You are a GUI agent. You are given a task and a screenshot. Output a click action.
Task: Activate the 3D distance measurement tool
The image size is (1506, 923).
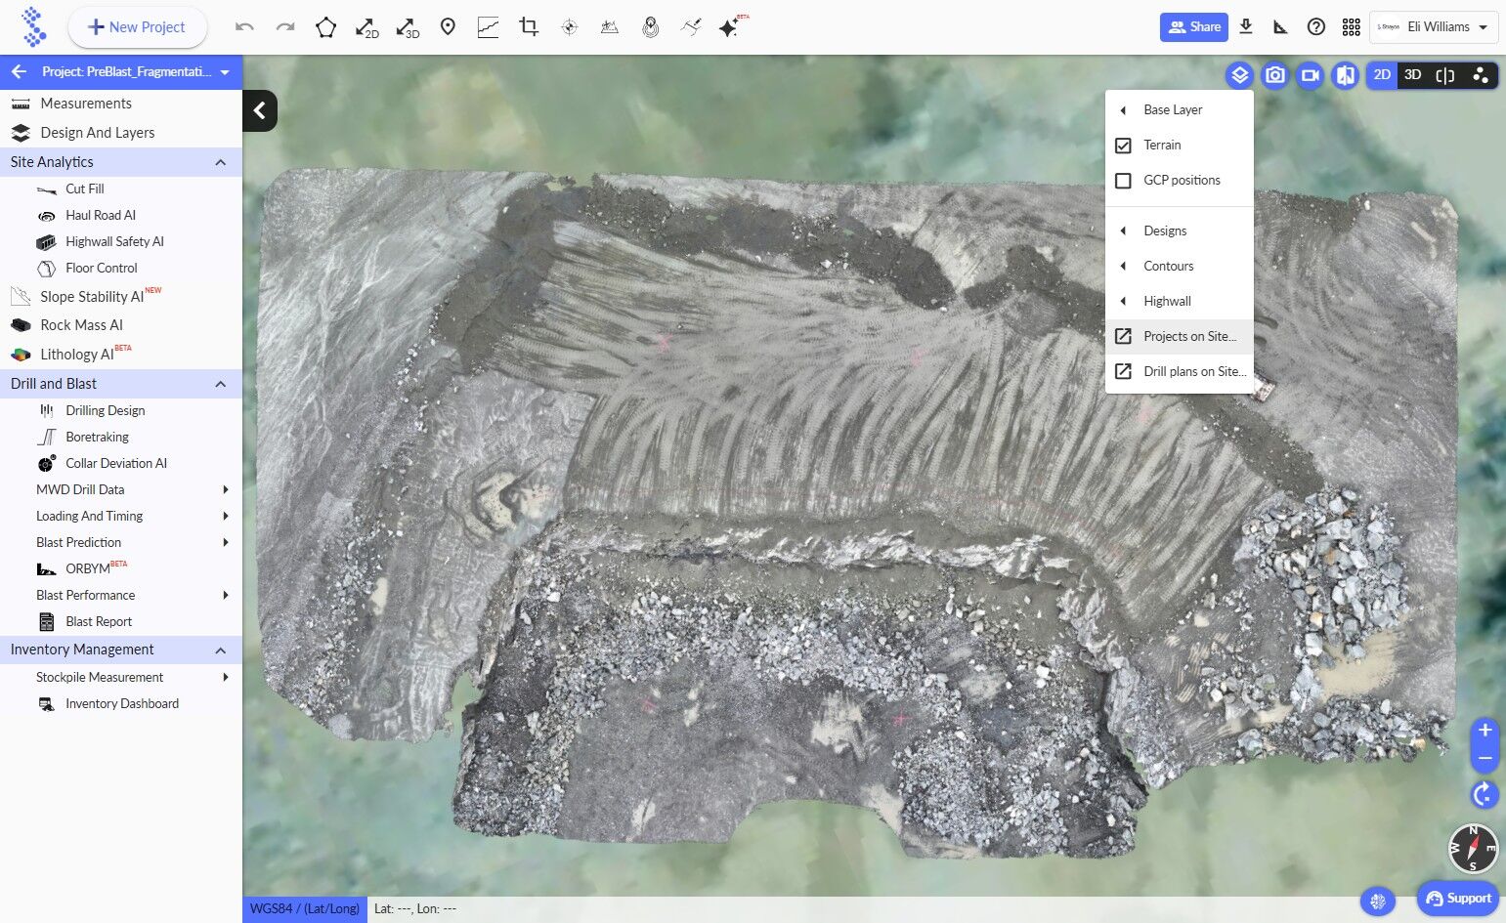pyautogui.click(x=407, y=27)
